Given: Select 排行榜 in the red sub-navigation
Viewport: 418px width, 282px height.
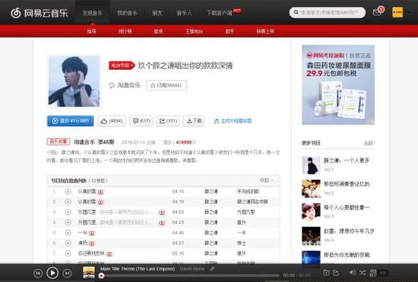Looking at the screenshot, I should coord(125,31).
